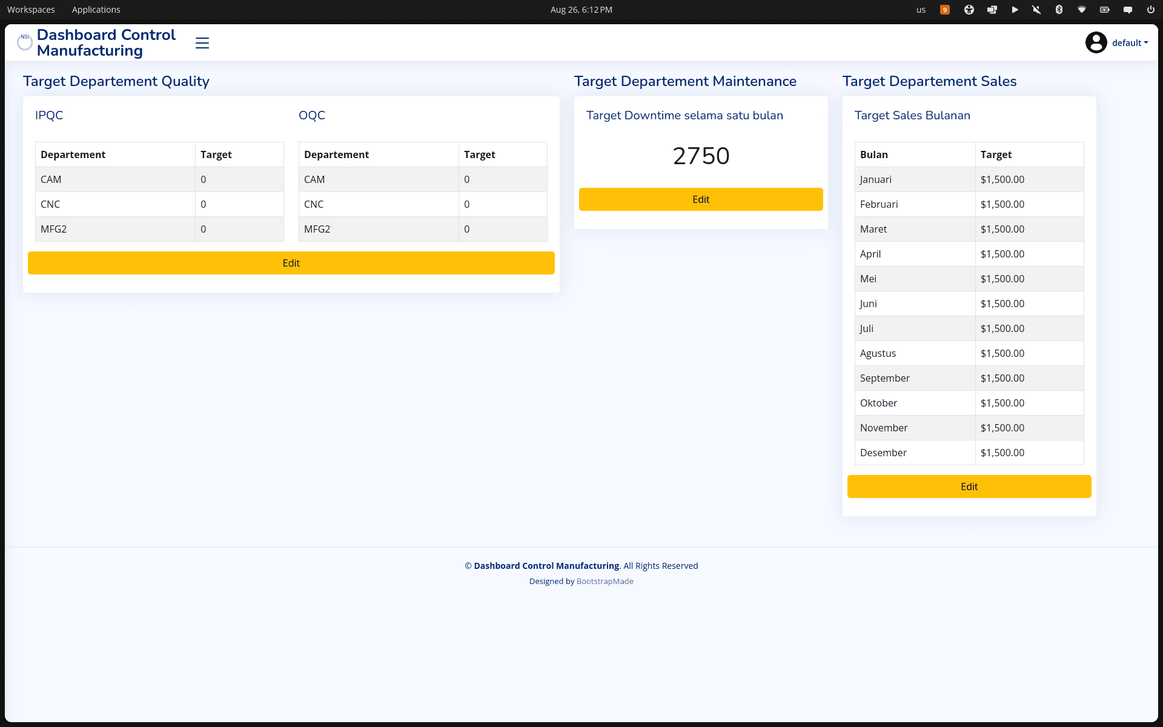1163x727 pixels.
Task: Open the default user dropdown
Action: [x=1130, y=43]
